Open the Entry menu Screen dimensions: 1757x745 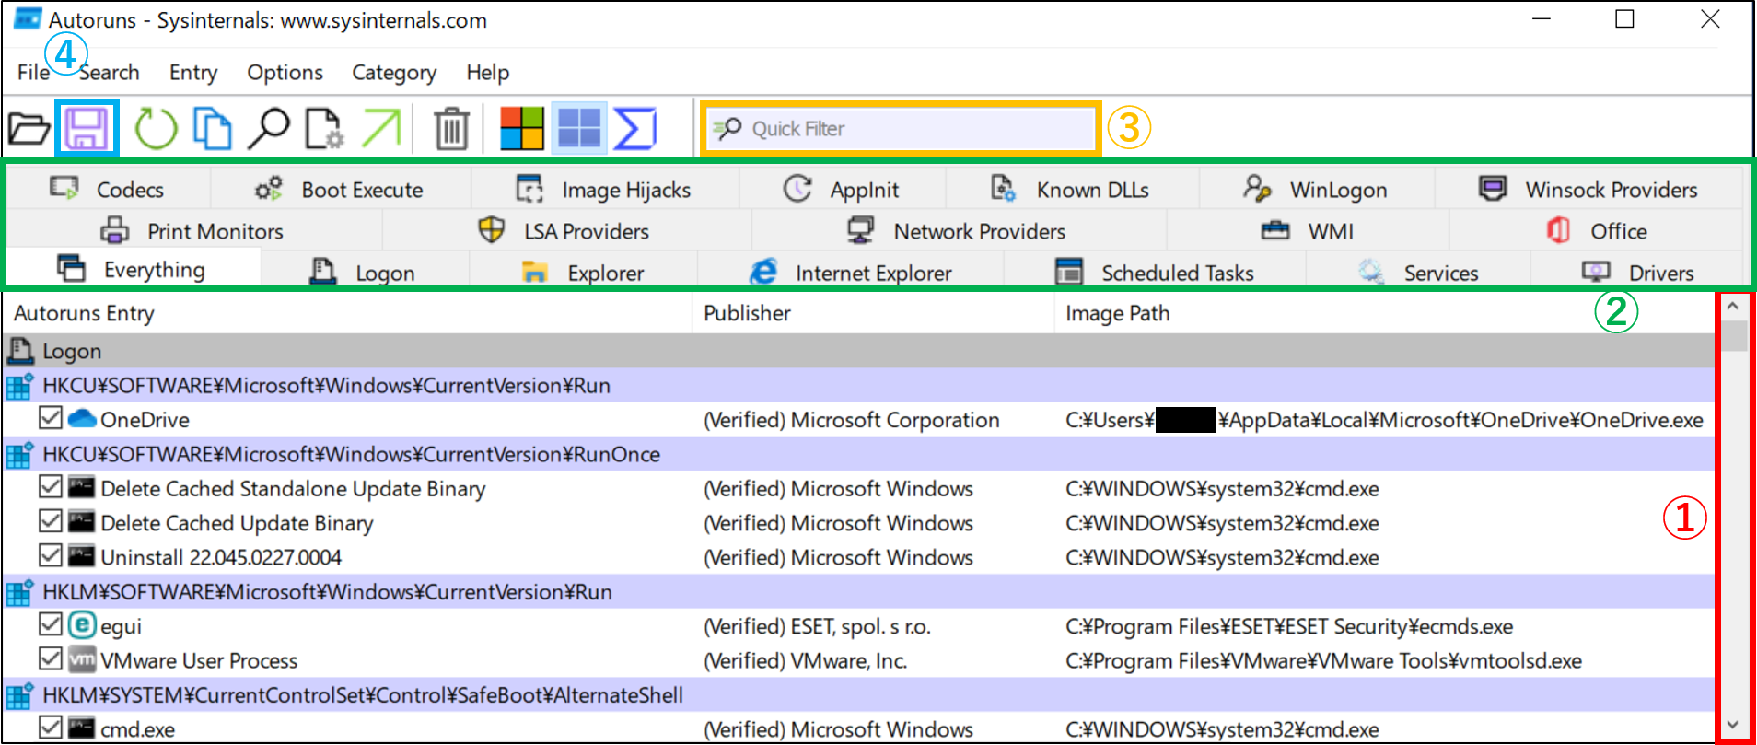click(x=192, y=73)
